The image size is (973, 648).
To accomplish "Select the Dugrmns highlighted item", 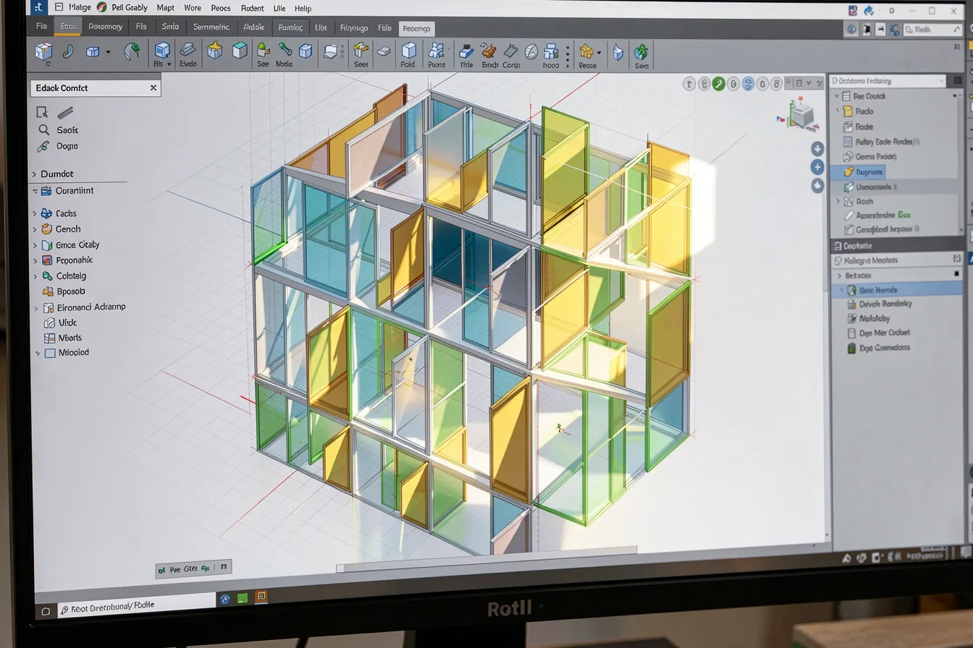I will click(858, 172).
